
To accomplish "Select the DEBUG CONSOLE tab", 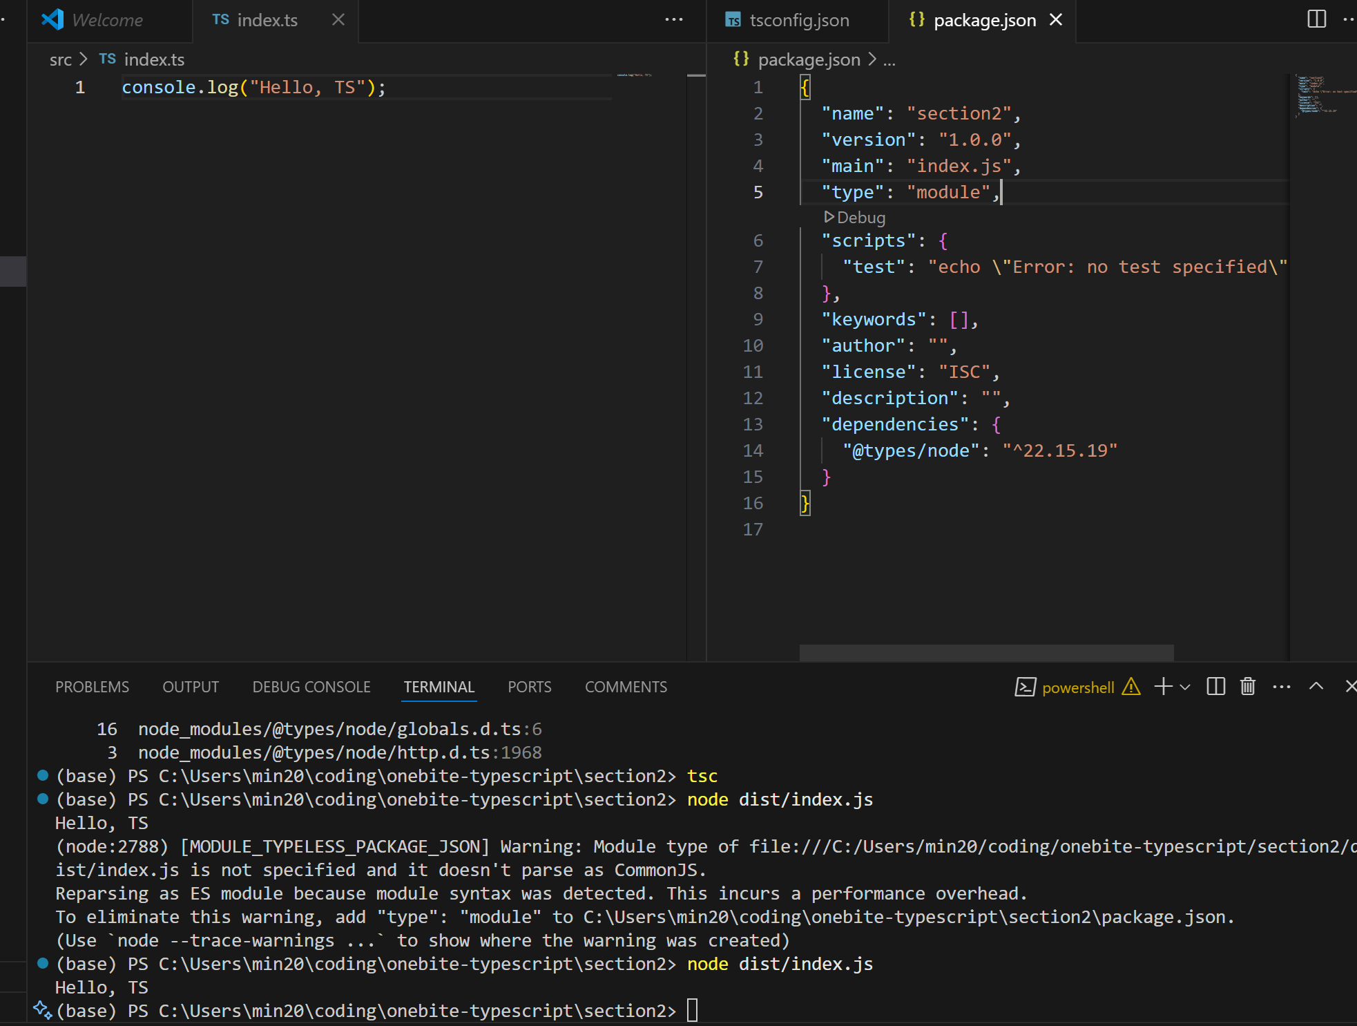I will click(x=311, y=687).
